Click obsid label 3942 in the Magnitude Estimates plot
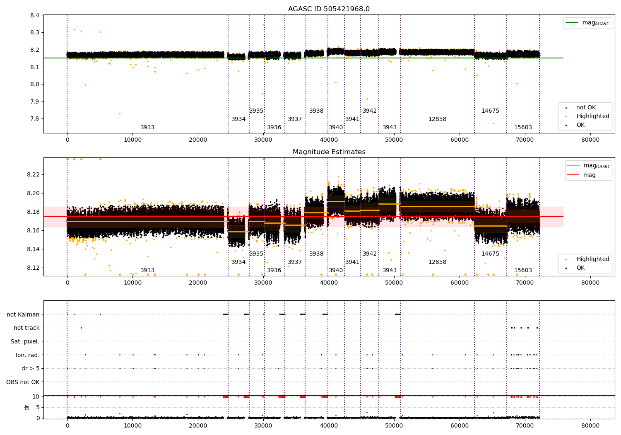Viewport: 621px width, 435px height. [x=370, y=254]
